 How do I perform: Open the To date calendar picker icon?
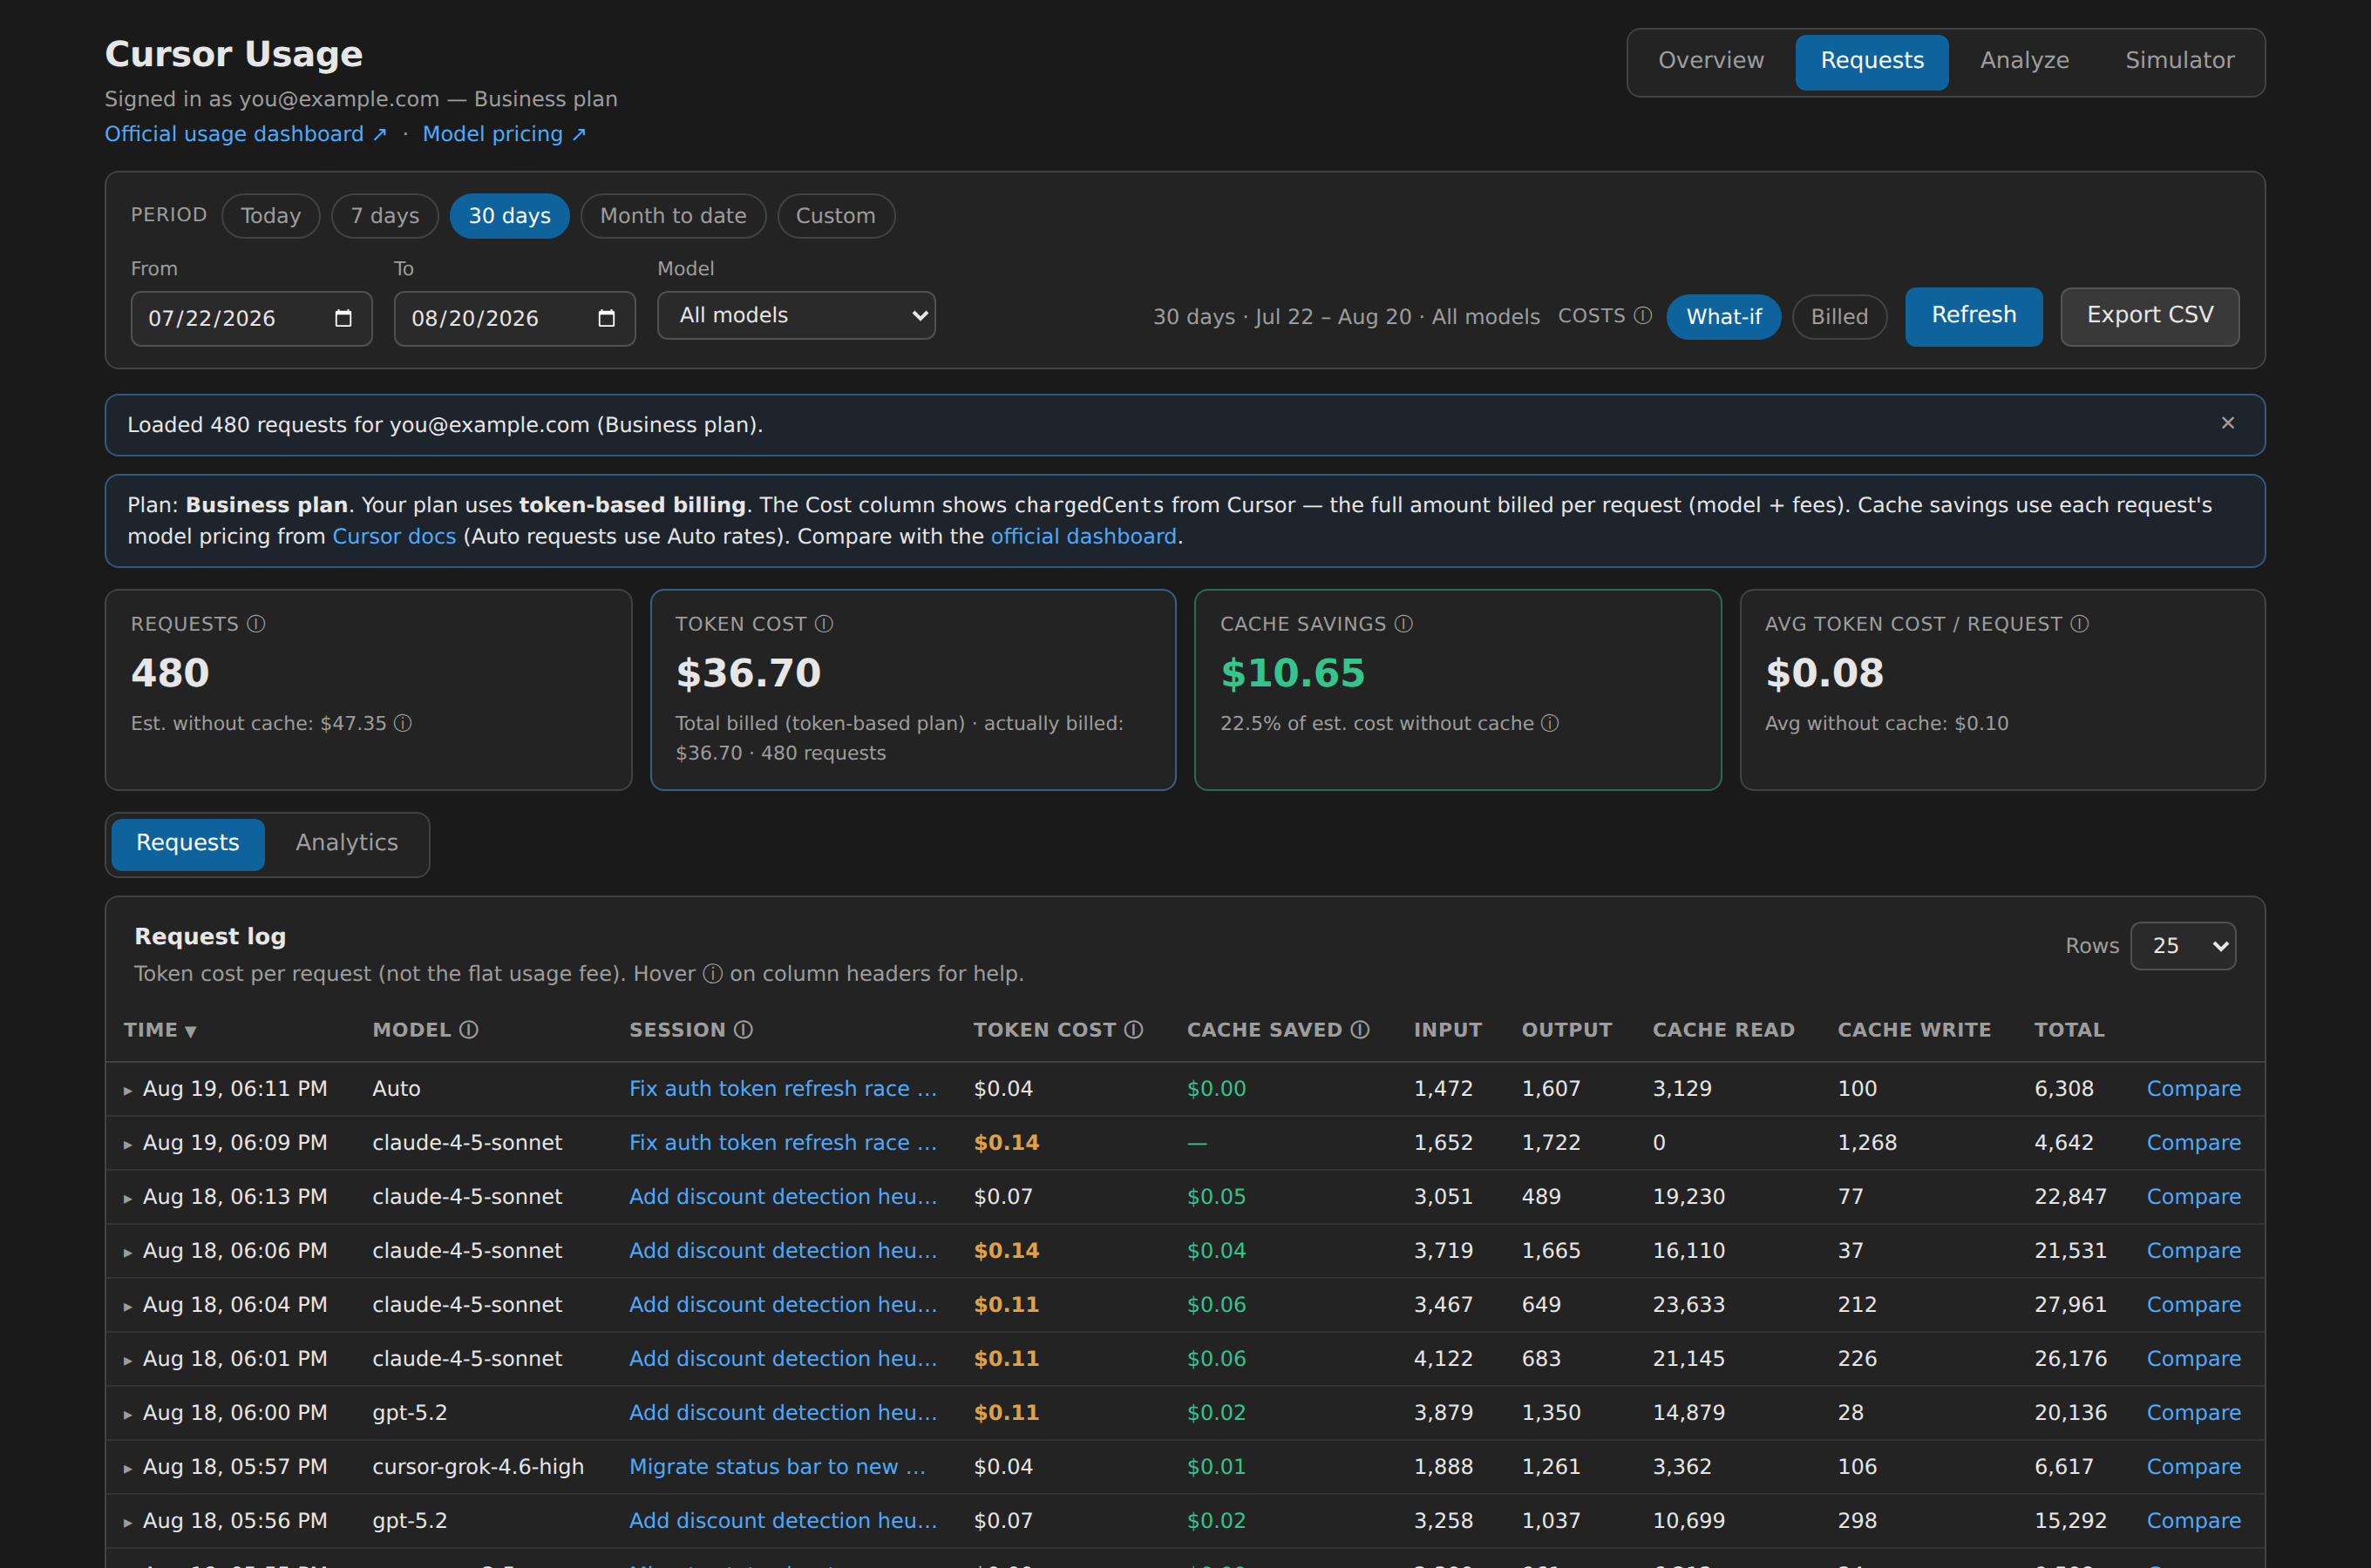click(606, 318)
